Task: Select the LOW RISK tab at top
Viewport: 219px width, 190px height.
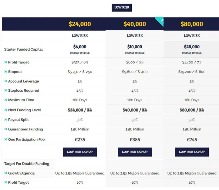Action: click(x=122, y=7)
